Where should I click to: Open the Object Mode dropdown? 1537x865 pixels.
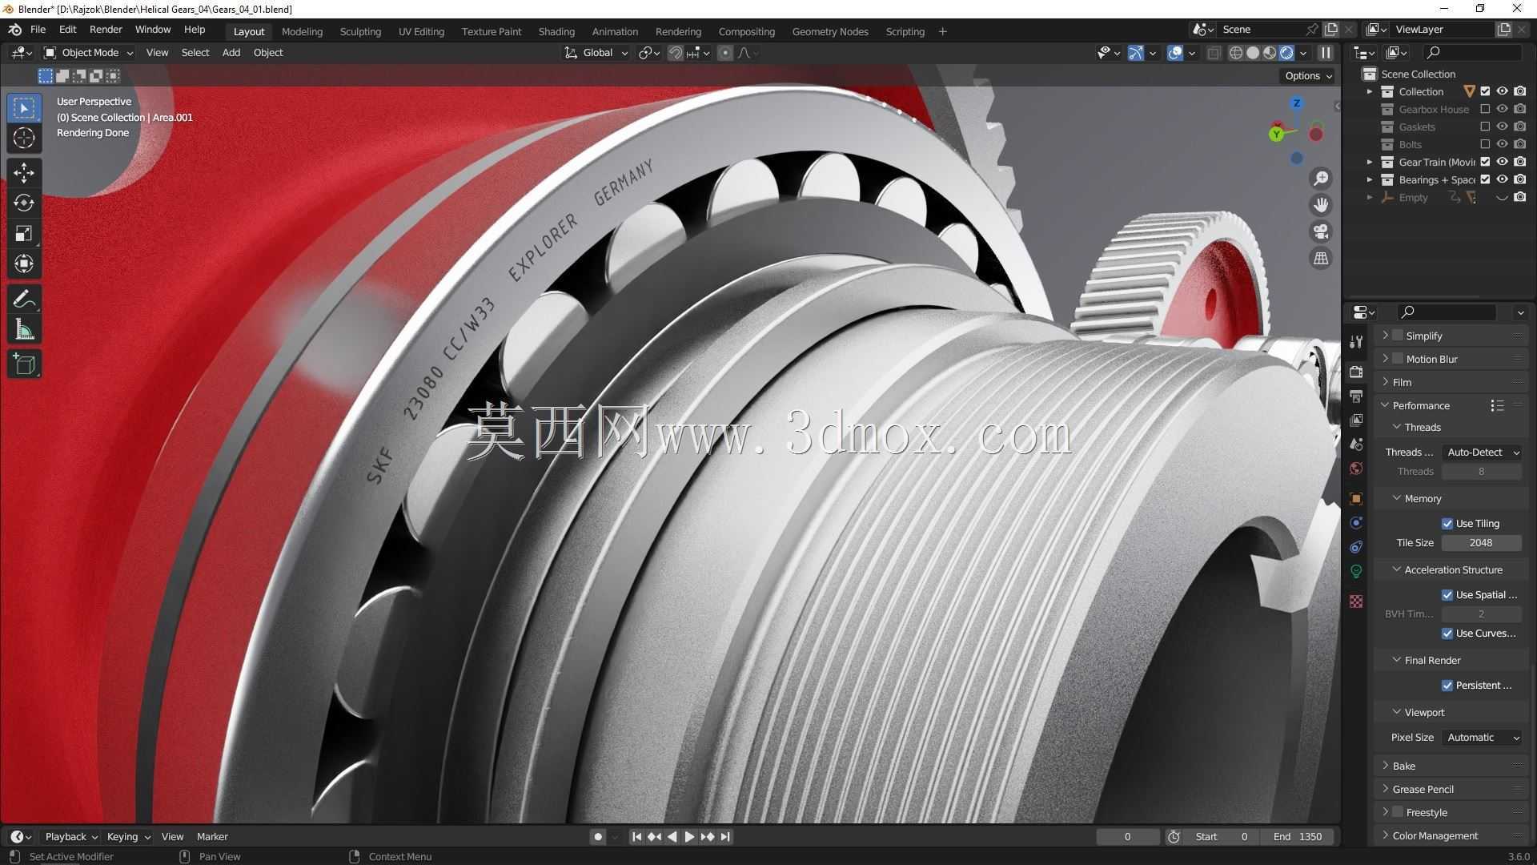pyautogui.click(x=88, y=53)
